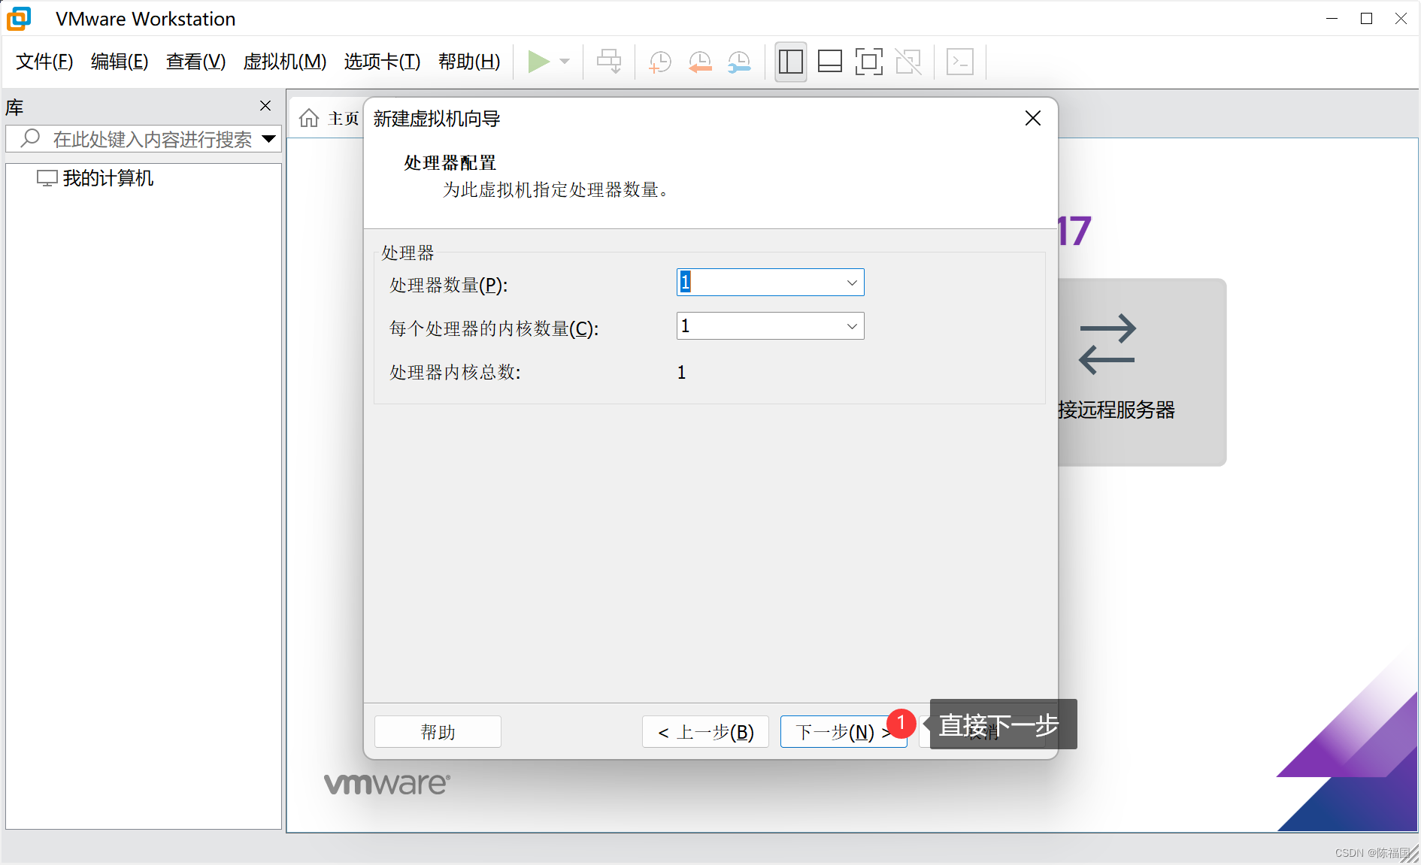The height and width of the screenshot is (865, 1421).
Task: Click the 帮助 button in the wizard
Action: pos(438,732)
